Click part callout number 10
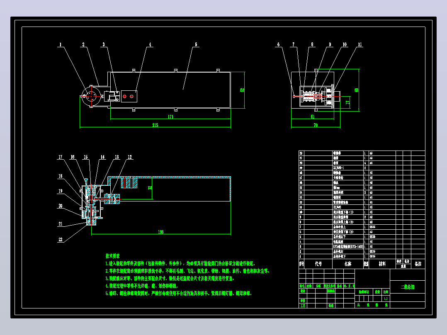447x335 pixels. coord(345,44)
